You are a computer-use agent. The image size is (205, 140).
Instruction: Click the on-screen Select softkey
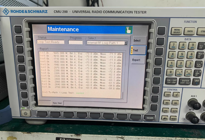pyautogui.click(x=139, y=41)
